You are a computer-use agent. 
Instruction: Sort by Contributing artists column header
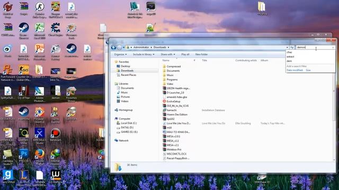click(x=246, y=60)
